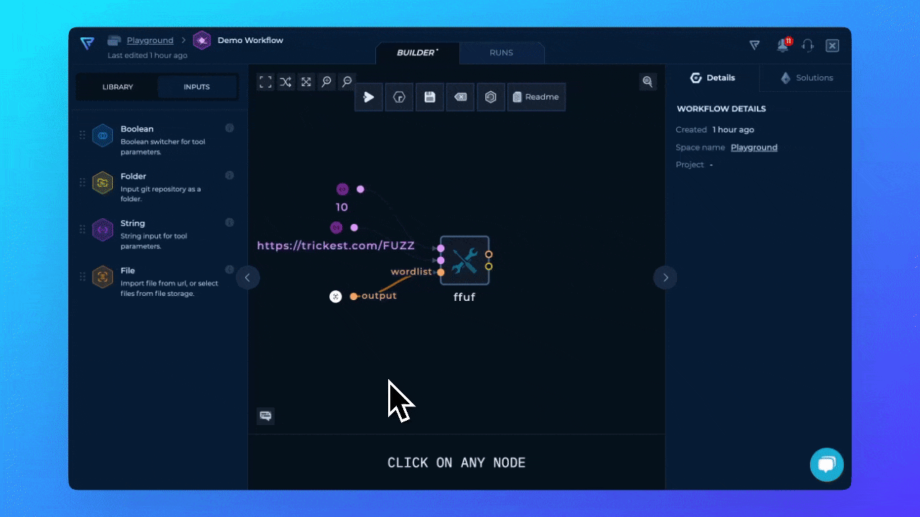This screenshot has width=920, height=517.
Task: Zoom out of the workflow canvas
Action: (x=347, y=82)
